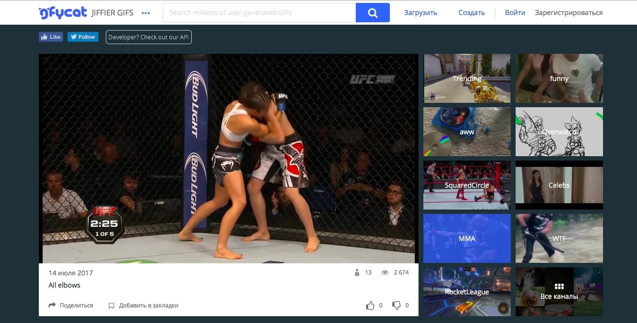
Task: Open the Создать create link
Action: (x=471, y=13)
